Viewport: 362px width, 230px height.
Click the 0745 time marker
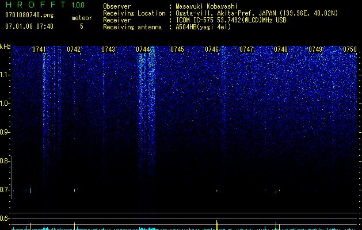[x=177, y=49]
